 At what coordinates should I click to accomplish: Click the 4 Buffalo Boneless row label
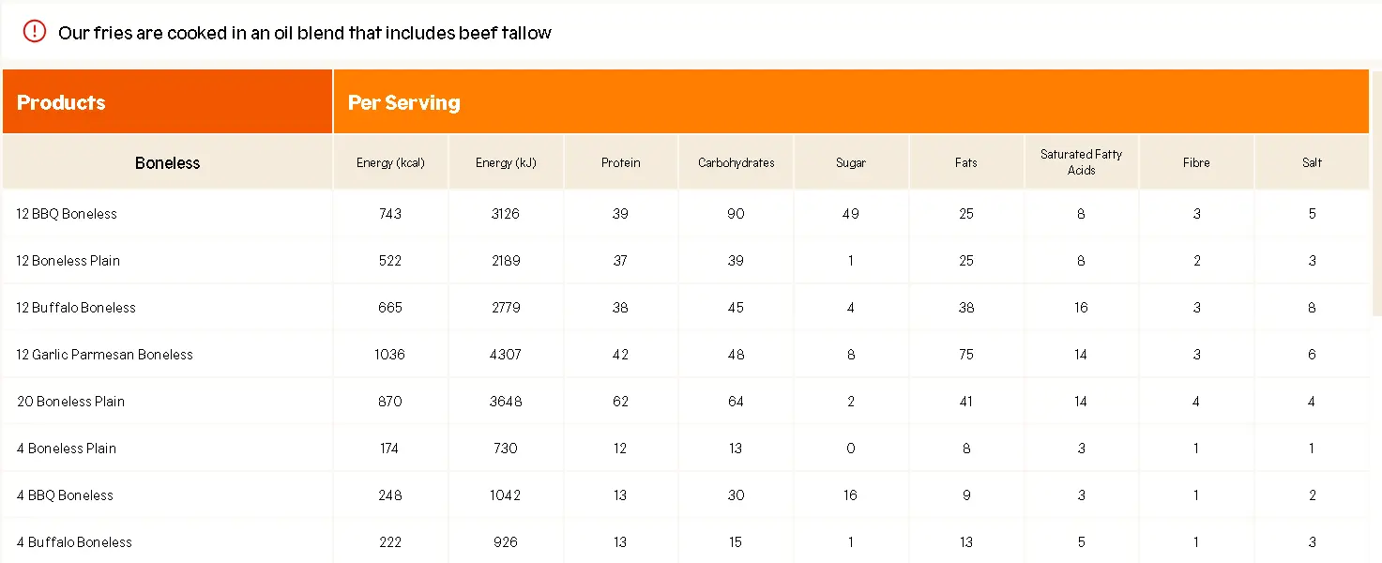[x=74, y=542]
